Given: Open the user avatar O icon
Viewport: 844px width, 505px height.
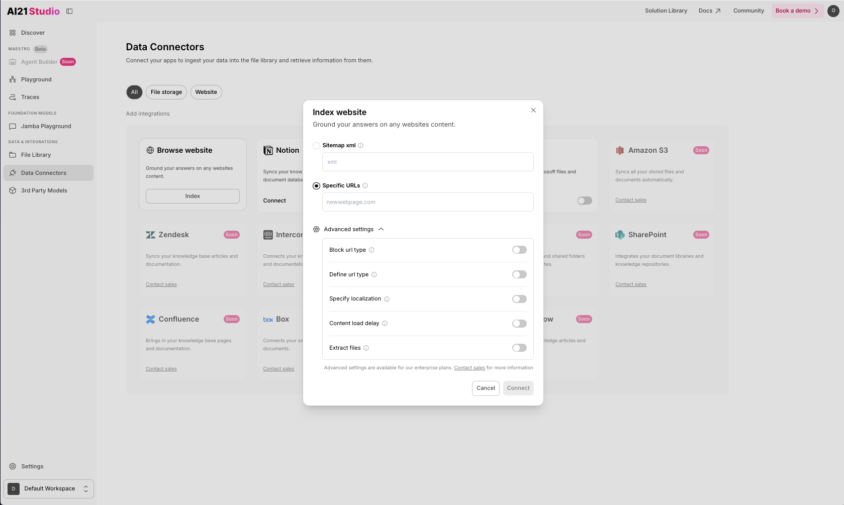Looking at the screenshot, I should pos(833,11).
